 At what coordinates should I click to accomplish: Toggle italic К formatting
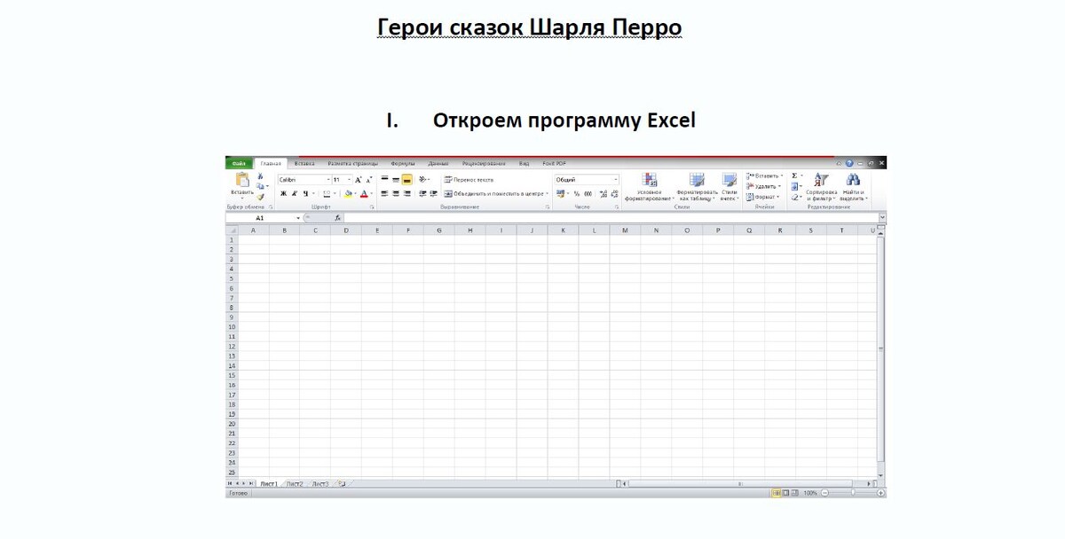point(294,193)
